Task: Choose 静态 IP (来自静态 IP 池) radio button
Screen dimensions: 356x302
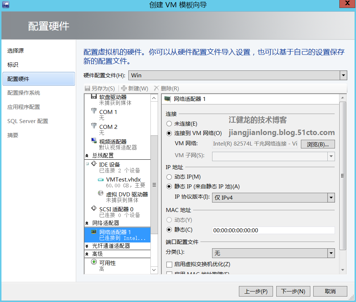Action: pos(169,187)
